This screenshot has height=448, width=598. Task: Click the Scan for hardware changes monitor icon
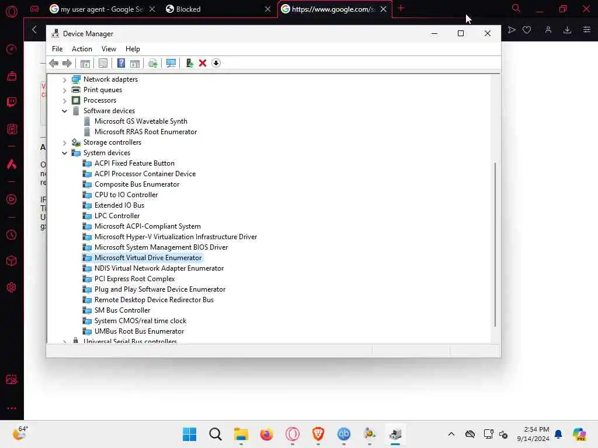pos(171,63)
